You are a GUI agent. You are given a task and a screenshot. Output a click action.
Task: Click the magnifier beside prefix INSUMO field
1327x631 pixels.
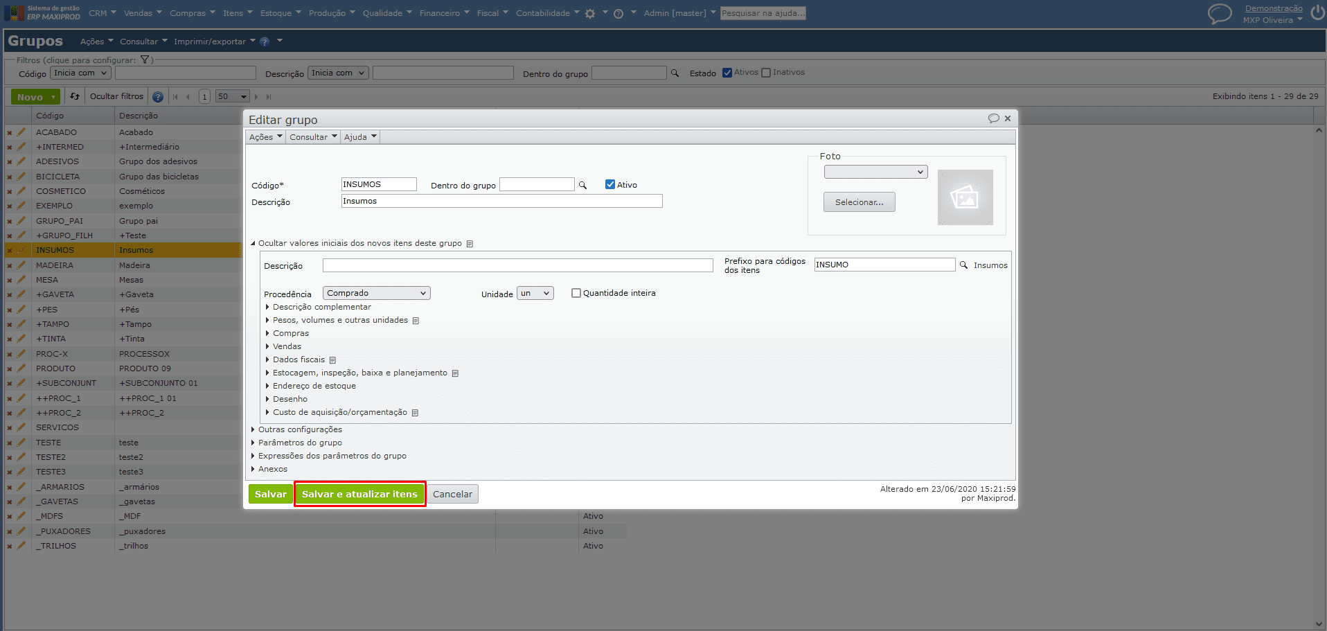963,265
